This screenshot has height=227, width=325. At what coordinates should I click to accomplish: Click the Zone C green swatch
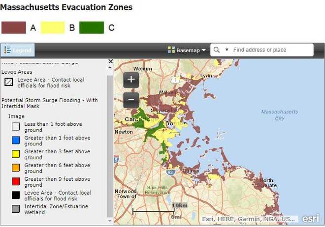pyautogui.click(x=91, y=28)
